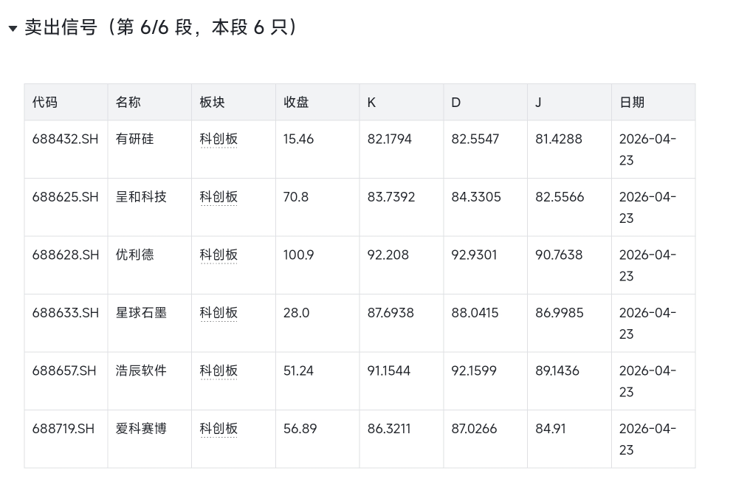Image resolution: width=750 pixels, height=479 pixels.
Task: Click the 名称 column header
Action: (128, 103)
